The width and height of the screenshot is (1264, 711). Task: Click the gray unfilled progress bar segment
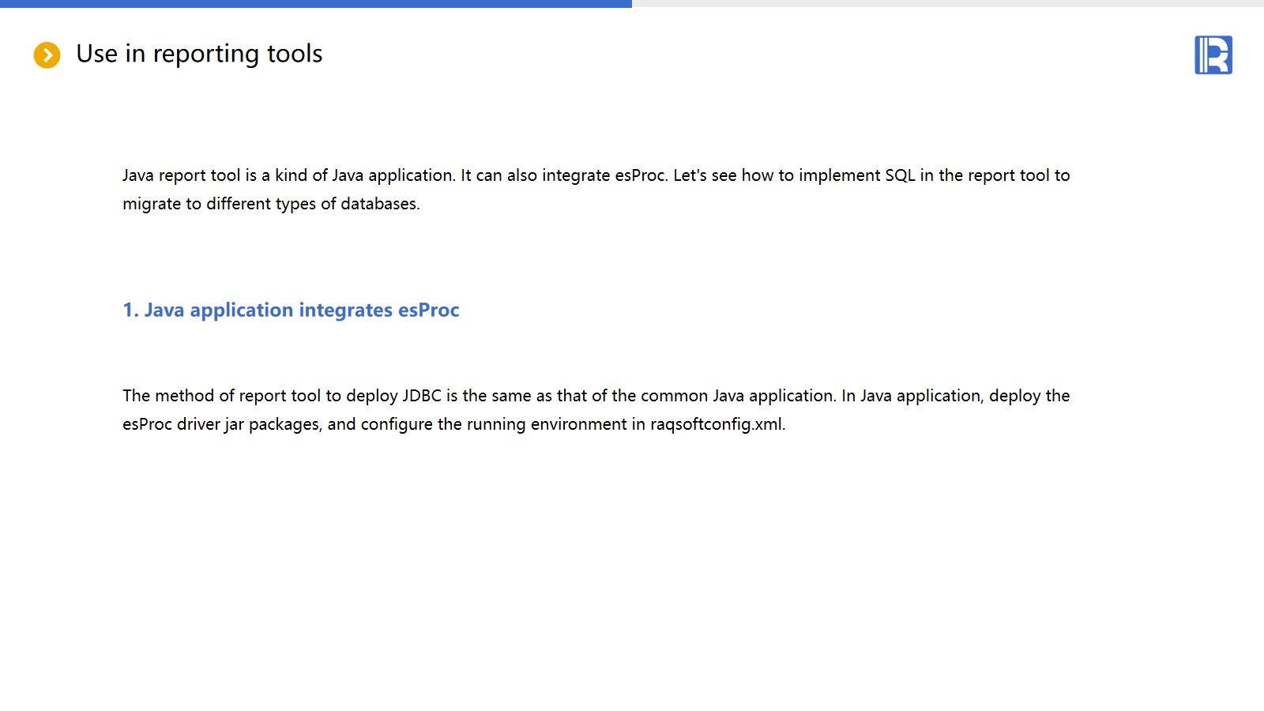coord(948,3)
